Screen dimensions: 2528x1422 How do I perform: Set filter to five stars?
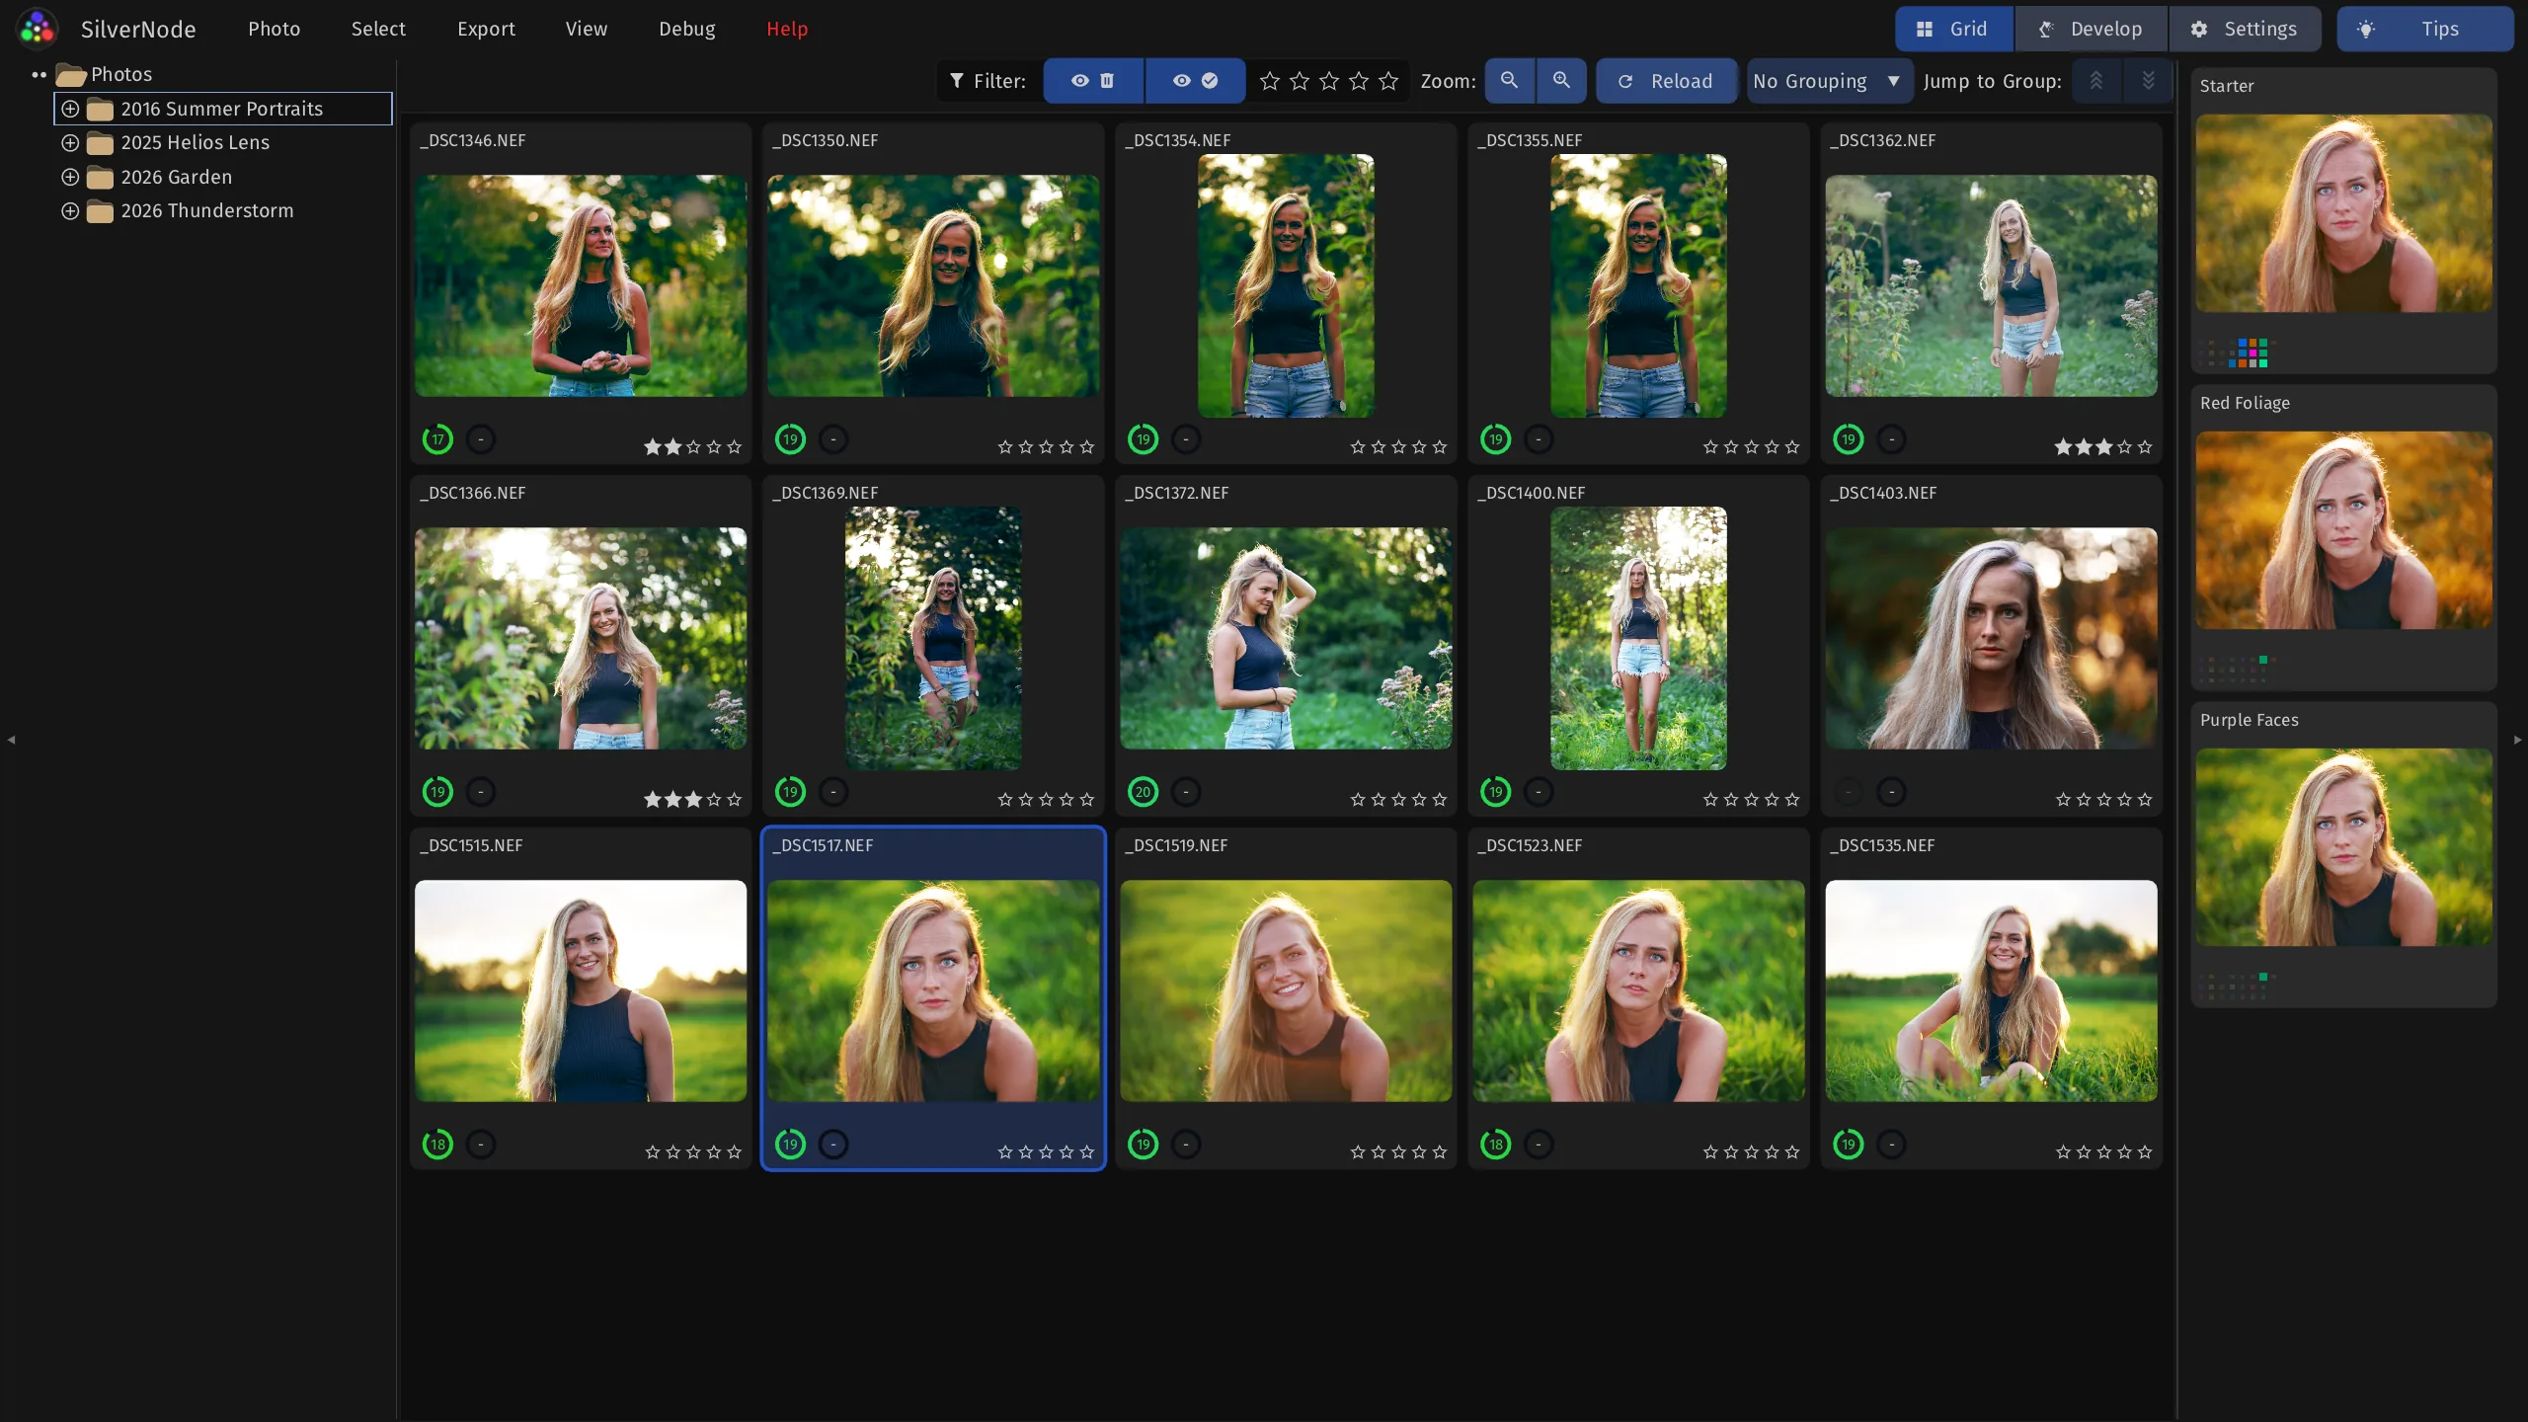(x=1388, y=81)
